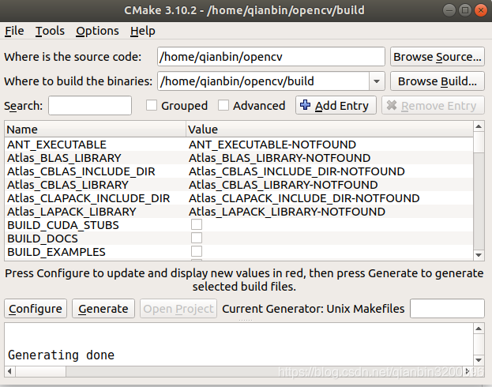Click the Generating done log line
The image size is (492, 387).
(61, 355)
